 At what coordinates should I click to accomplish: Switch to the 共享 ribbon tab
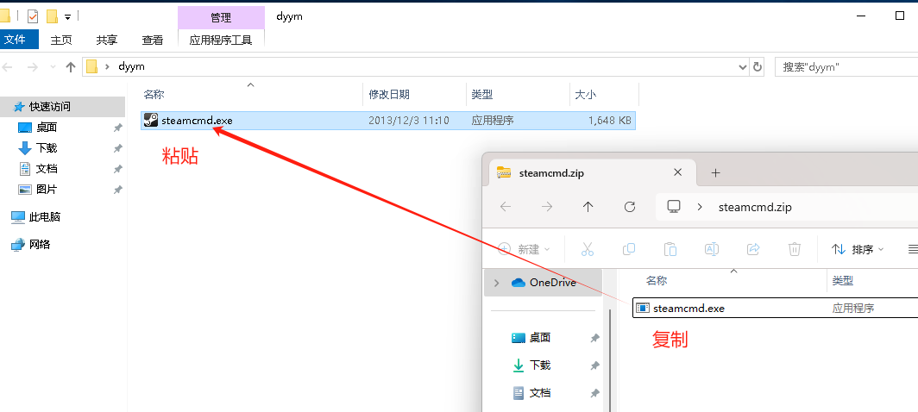point(107,40)
